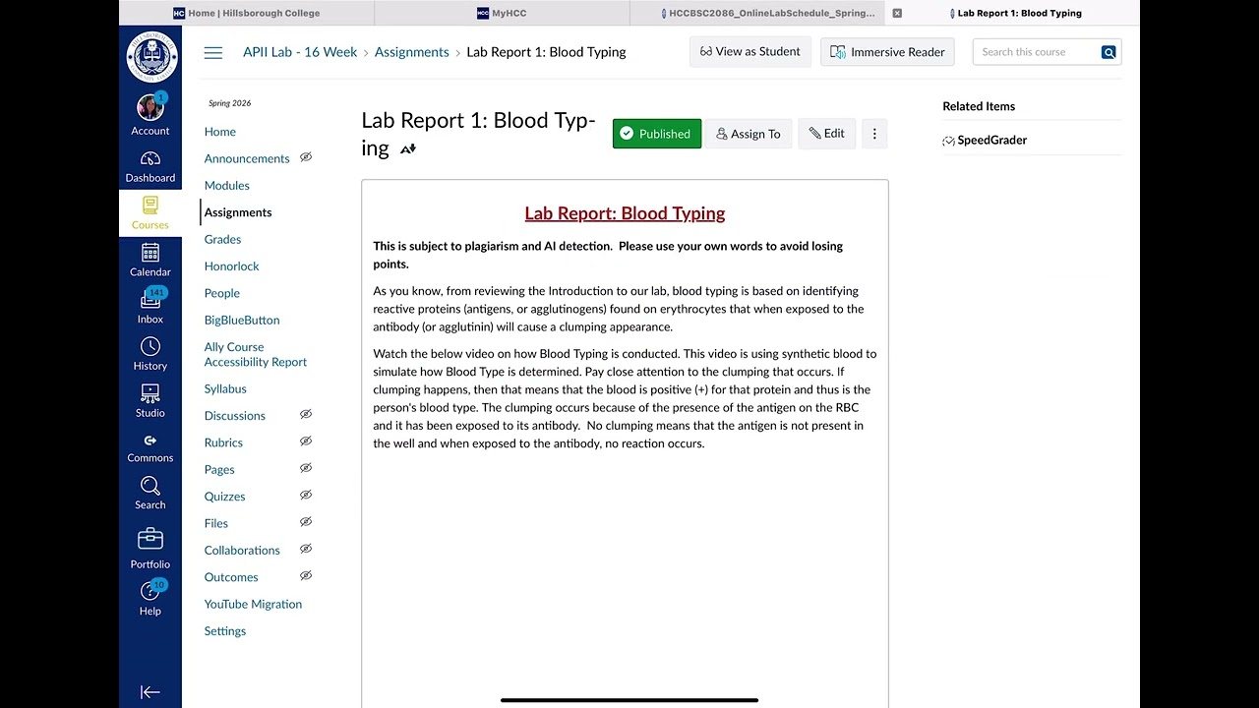Click the Assign To button
Viewport: 1259px width, 708px height.
click(748, 134)
